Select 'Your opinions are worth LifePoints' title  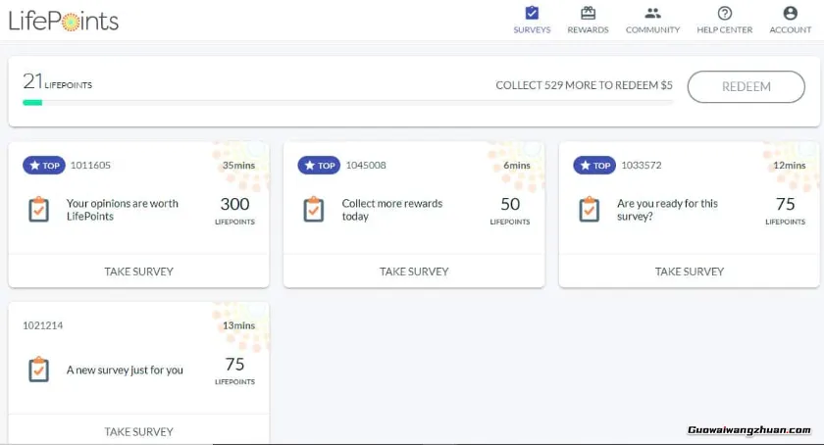[123, 210]
